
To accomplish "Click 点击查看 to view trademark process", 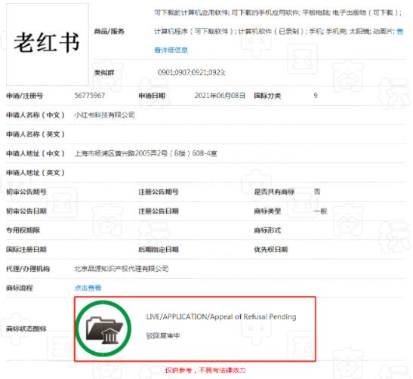I will 88,288.
